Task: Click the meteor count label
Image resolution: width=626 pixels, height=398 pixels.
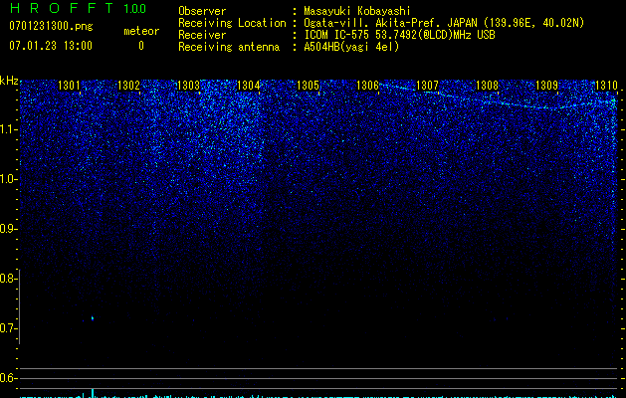Action: point(141,31)
